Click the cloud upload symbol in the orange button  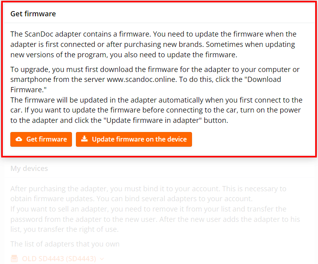(19, 139)
